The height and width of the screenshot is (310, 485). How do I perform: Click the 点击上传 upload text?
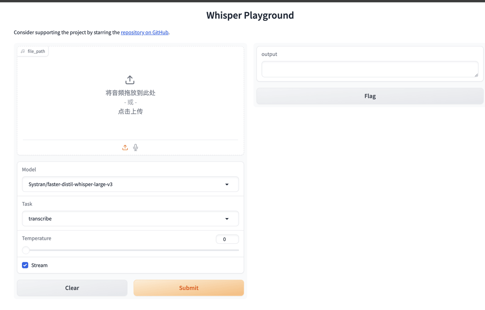point(130,112)
